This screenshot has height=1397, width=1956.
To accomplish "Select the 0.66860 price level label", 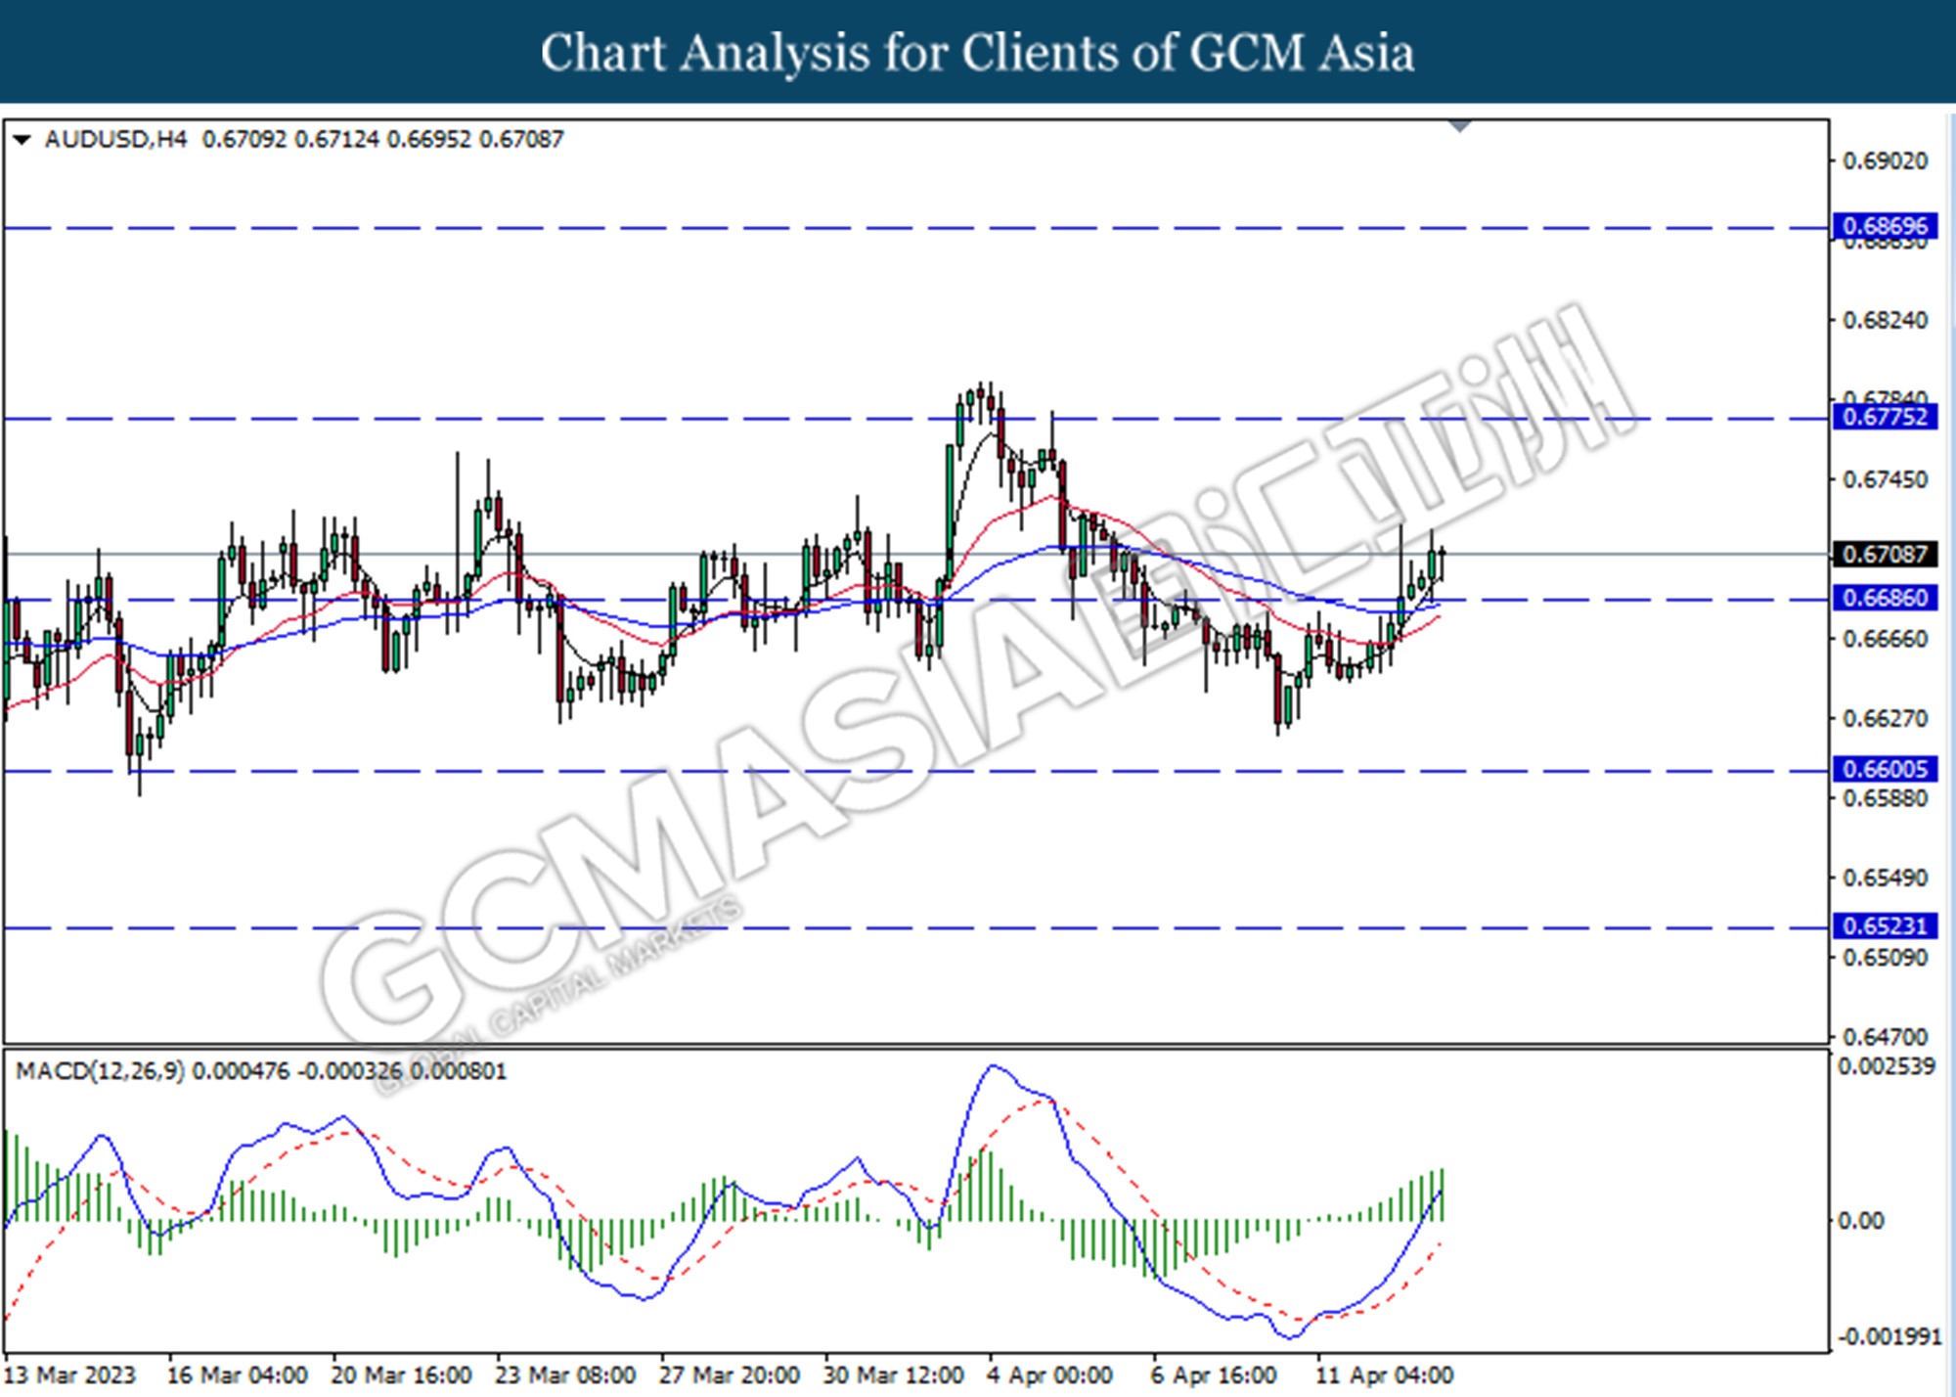I will coord(1885,598).
